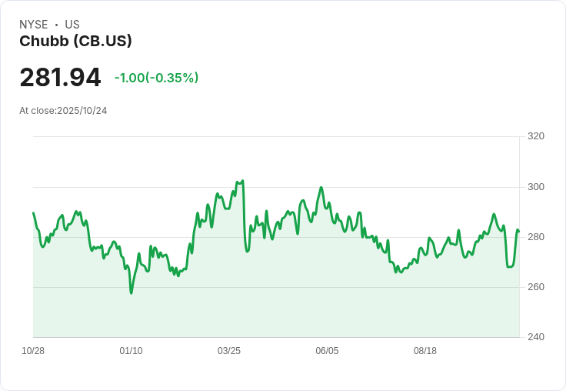Click the -1.00(-0.35%) price change
This screenshot has width=566, height=391.
156,78
